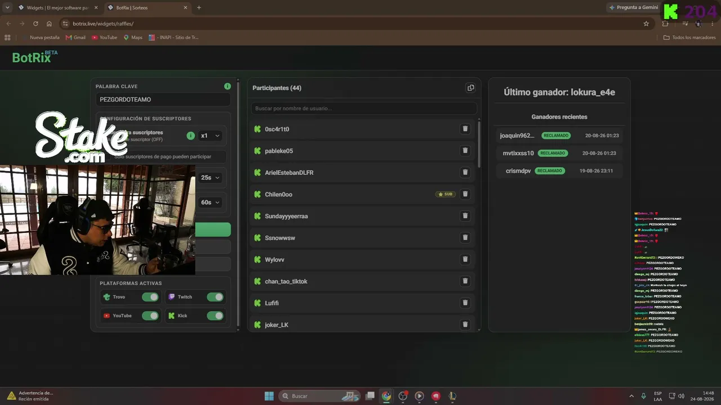Open the League of Legends taskbar icon
The image size is (721, 405).
point(452,396)
